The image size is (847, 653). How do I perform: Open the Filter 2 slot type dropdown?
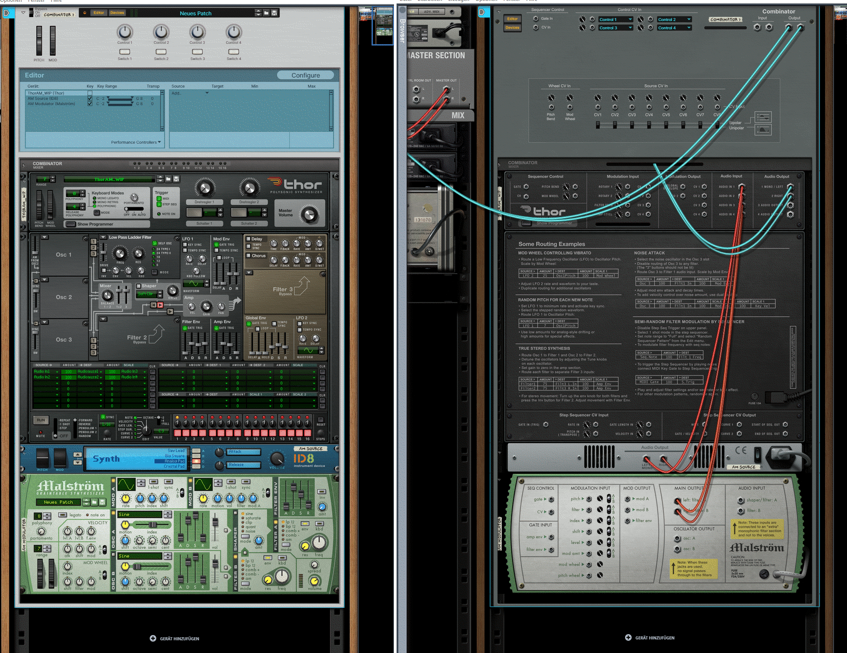click(x=103, y=319)
